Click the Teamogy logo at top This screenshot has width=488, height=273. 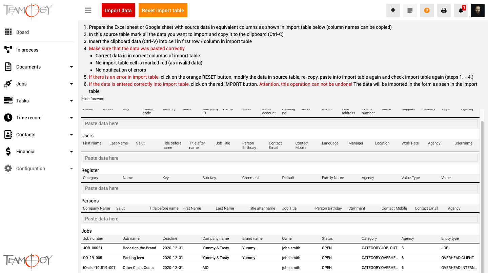(28, 11)
